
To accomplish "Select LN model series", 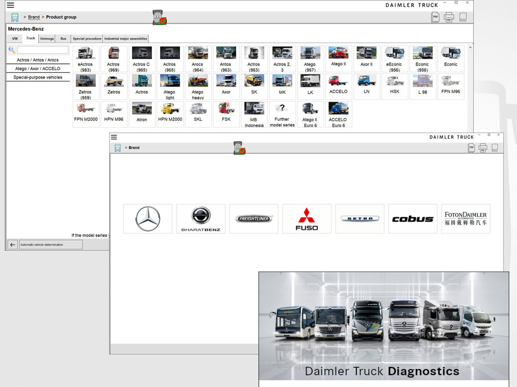I will coord(367,87).
